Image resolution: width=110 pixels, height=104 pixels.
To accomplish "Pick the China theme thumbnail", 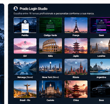I will tap(76, 89).
